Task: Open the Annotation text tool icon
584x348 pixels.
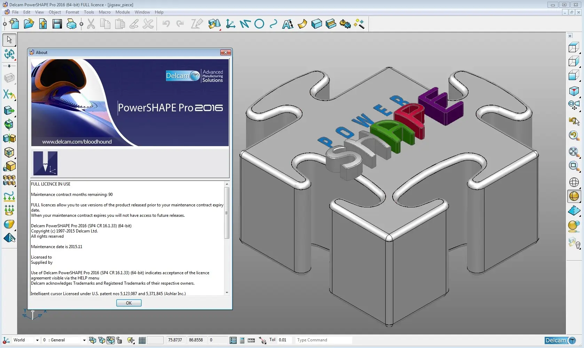Action: click(288, 24)
